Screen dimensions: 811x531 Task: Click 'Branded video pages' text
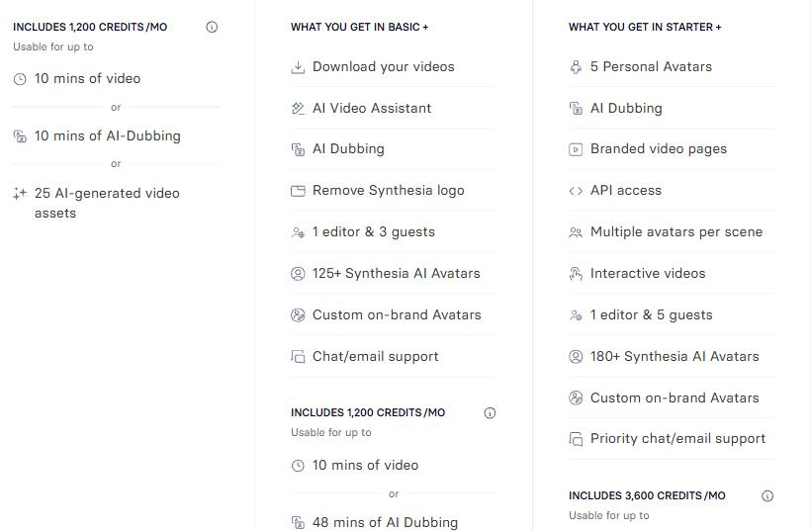(x=659, y=149)
